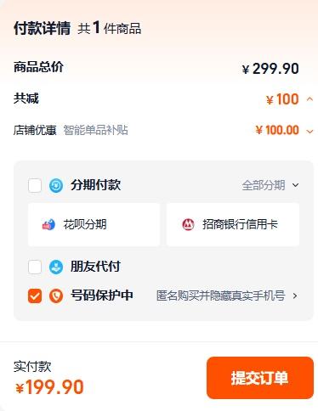Click the 共减 ¥100 discount amount
Image resolution: width=318 pixels, height=411 pixels.
click(282, 99)
